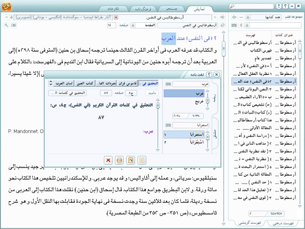Open the همه کتابها collection dropdown
305x229 pixels.
pyautogui.click(x=248, y=17)
